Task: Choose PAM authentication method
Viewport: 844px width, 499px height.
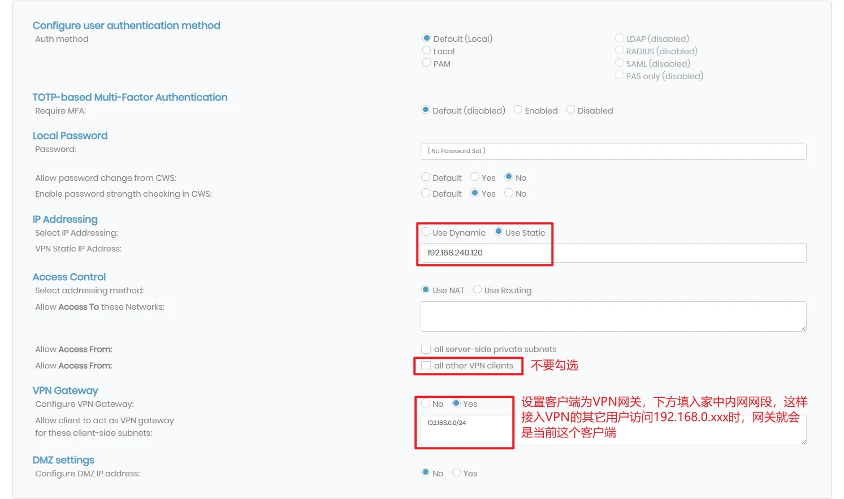Action: (427, 63)
